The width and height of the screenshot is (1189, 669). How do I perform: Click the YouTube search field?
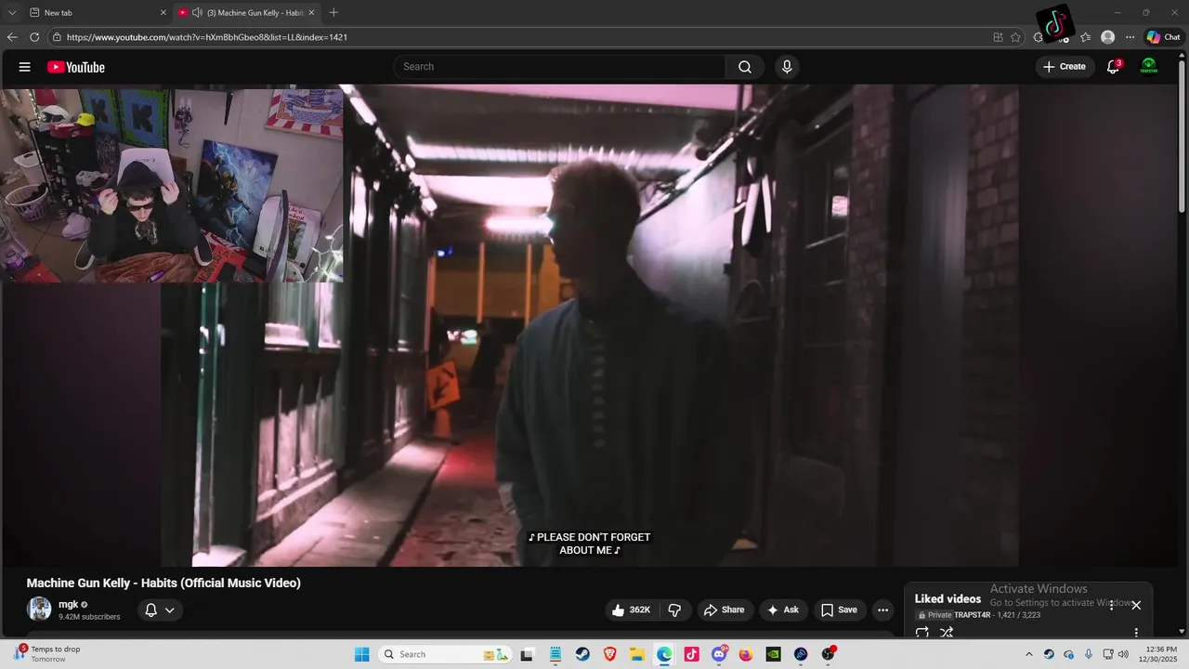coord(560,67)
